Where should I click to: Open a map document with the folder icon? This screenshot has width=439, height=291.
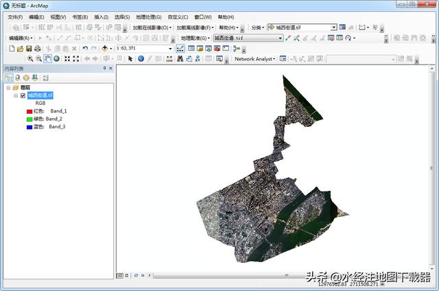pos(20,49)
